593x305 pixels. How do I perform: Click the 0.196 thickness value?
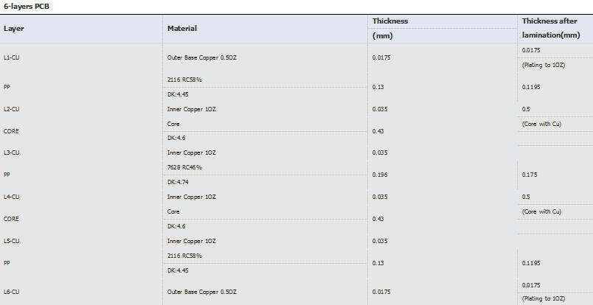381,175
